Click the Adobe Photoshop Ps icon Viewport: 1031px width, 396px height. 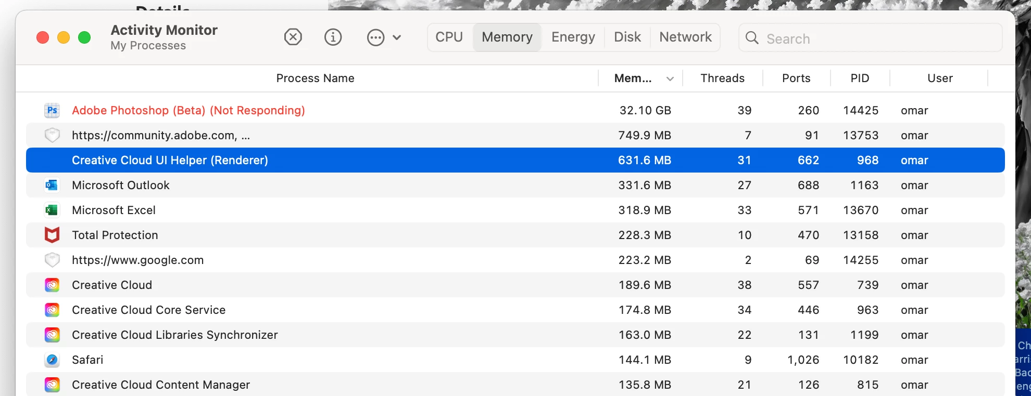[52, 110]
